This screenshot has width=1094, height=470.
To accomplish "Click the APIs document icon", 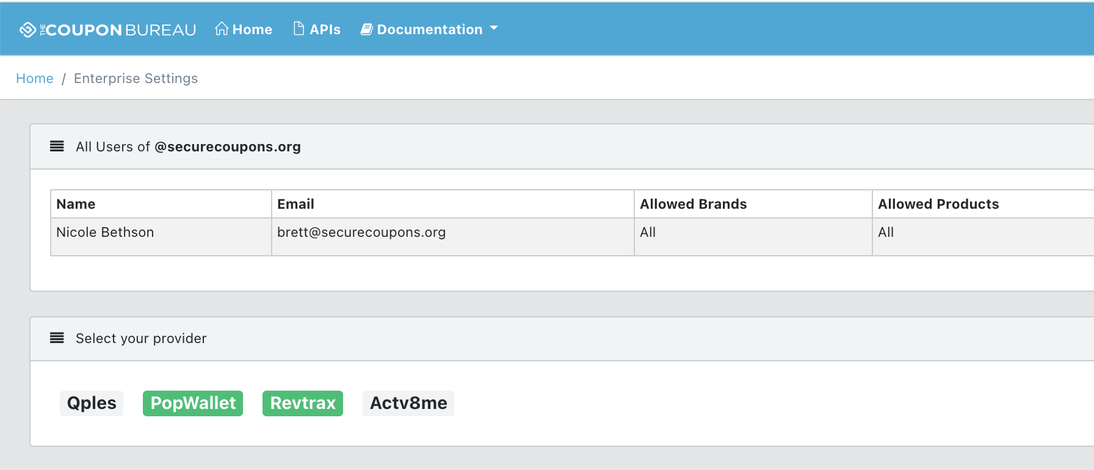I will [299, 29].
